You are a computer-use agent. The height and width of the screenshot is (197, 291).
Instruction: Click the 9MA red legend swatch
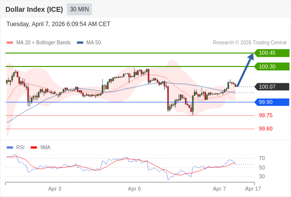pyautogui.click(x=34, y=148)
